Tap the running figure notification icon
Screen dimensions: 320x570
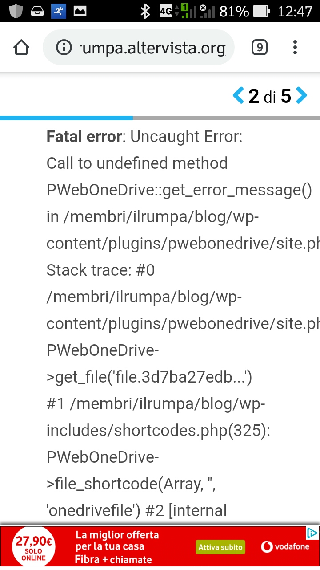click(x=58, y=11)
